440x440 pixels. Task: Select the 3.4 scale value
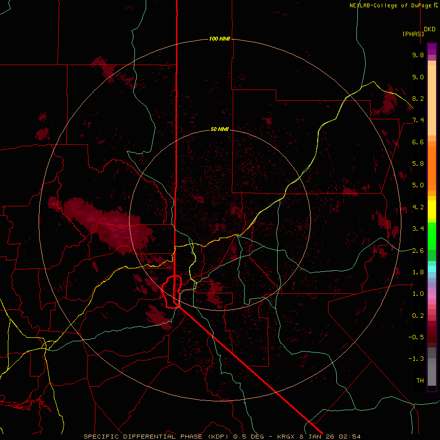pyautogui.click(x=418, y=229)
